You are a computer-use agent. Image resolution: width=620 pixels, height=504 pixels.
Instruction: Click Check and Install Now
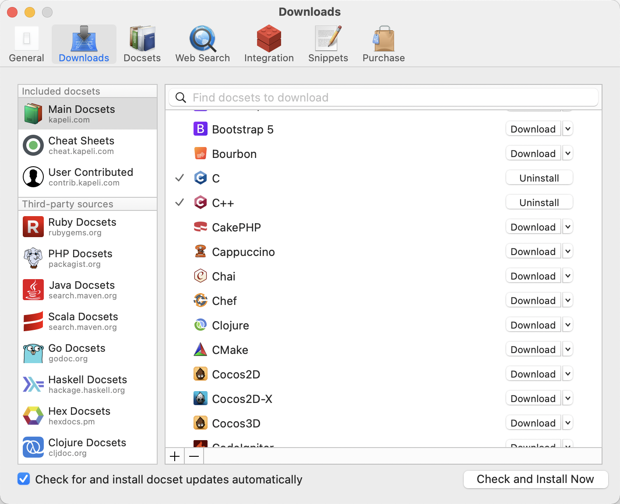click(x=535, y=479)
